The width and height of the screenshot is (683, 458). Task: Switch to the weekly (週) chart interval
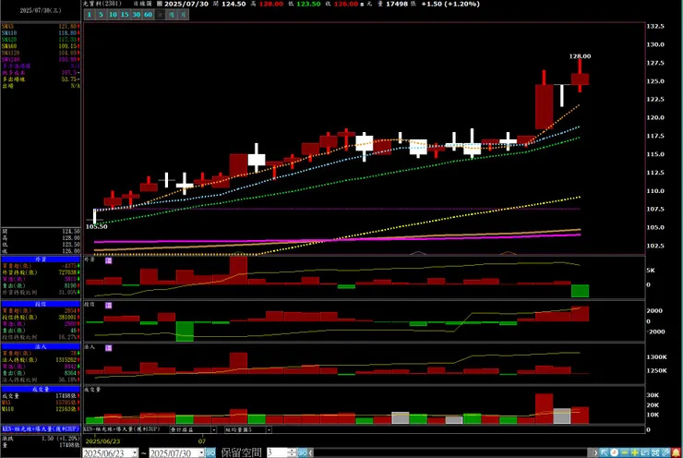pyautogui.click(x=172, y=15)
